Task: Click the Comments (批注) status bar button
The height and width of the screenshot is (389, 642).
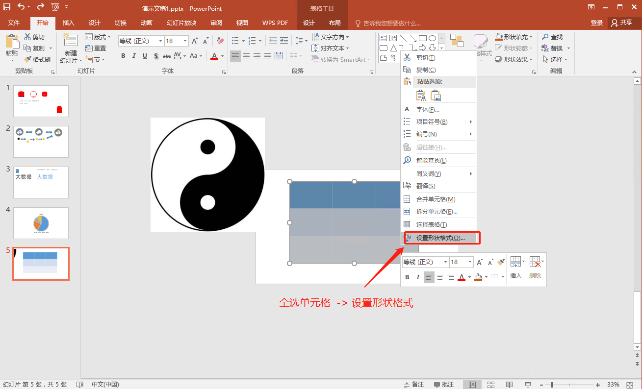Action: point(444,385)
